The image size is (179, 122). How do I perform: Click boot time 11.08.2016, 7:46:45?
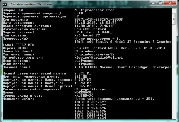[x=94, y=26]
